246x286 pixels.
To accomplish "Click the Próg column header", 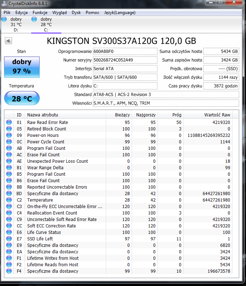I will point(170,115).
